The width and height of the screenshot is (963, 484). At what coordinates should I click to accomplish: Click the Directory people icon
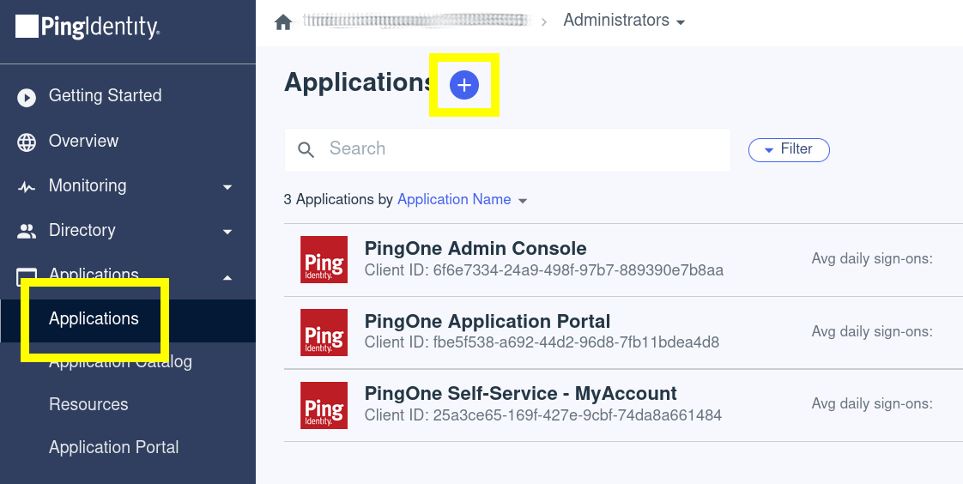27,231
